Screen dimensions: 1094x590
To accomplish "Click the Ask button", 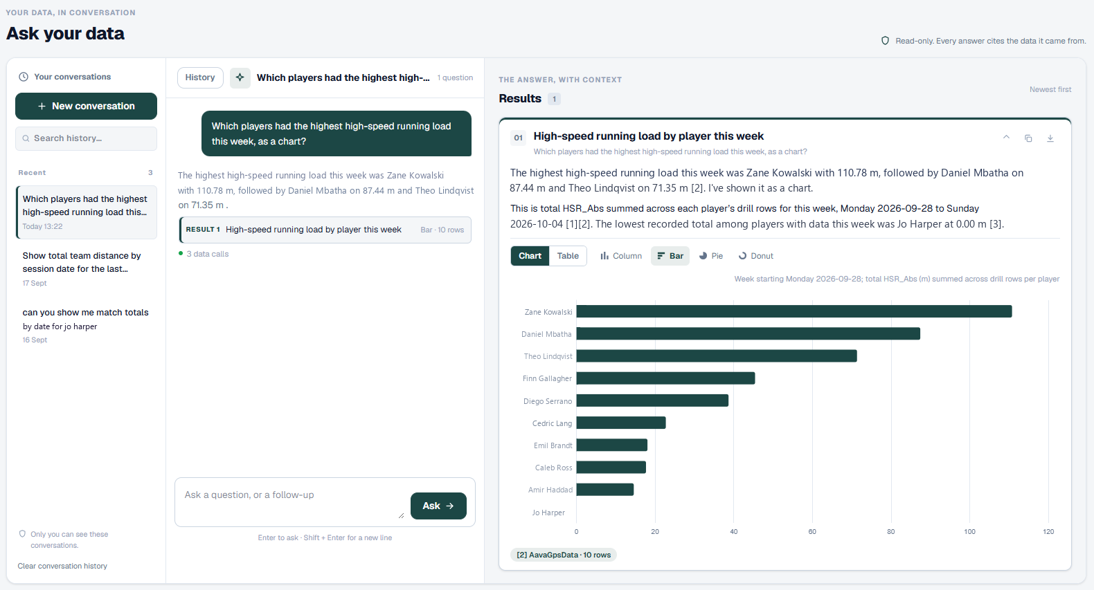I will click(x=438, y=506).
